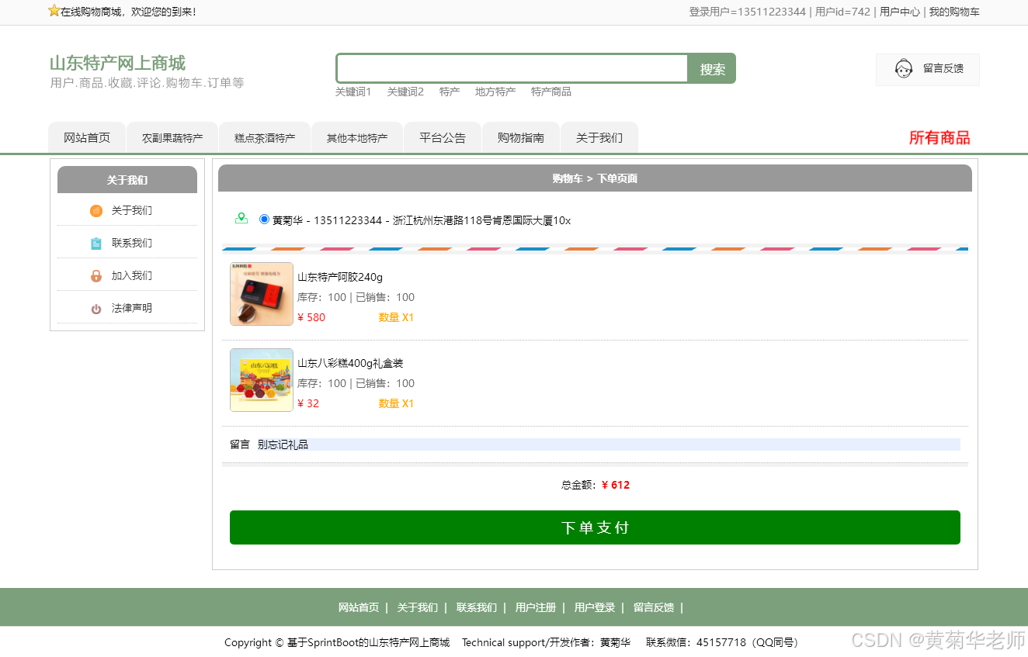Click the power icon beside 法律声明
This screenshot has height=657, width=1028.
click(x=96, y=309)
